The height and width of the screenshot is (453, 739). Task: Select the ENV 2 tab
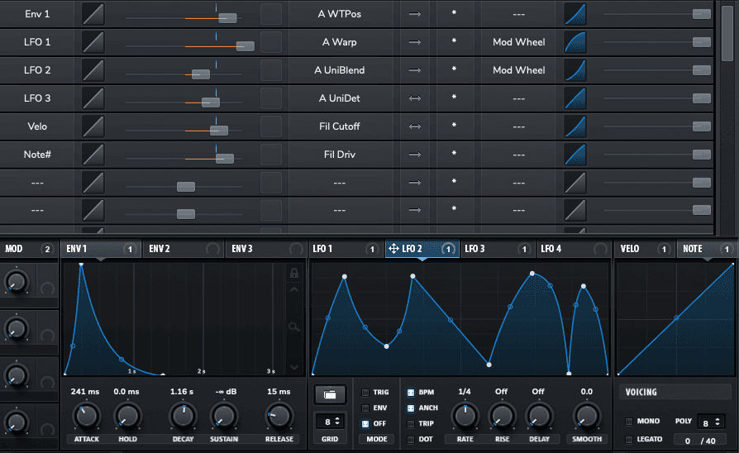pos(184,249)
